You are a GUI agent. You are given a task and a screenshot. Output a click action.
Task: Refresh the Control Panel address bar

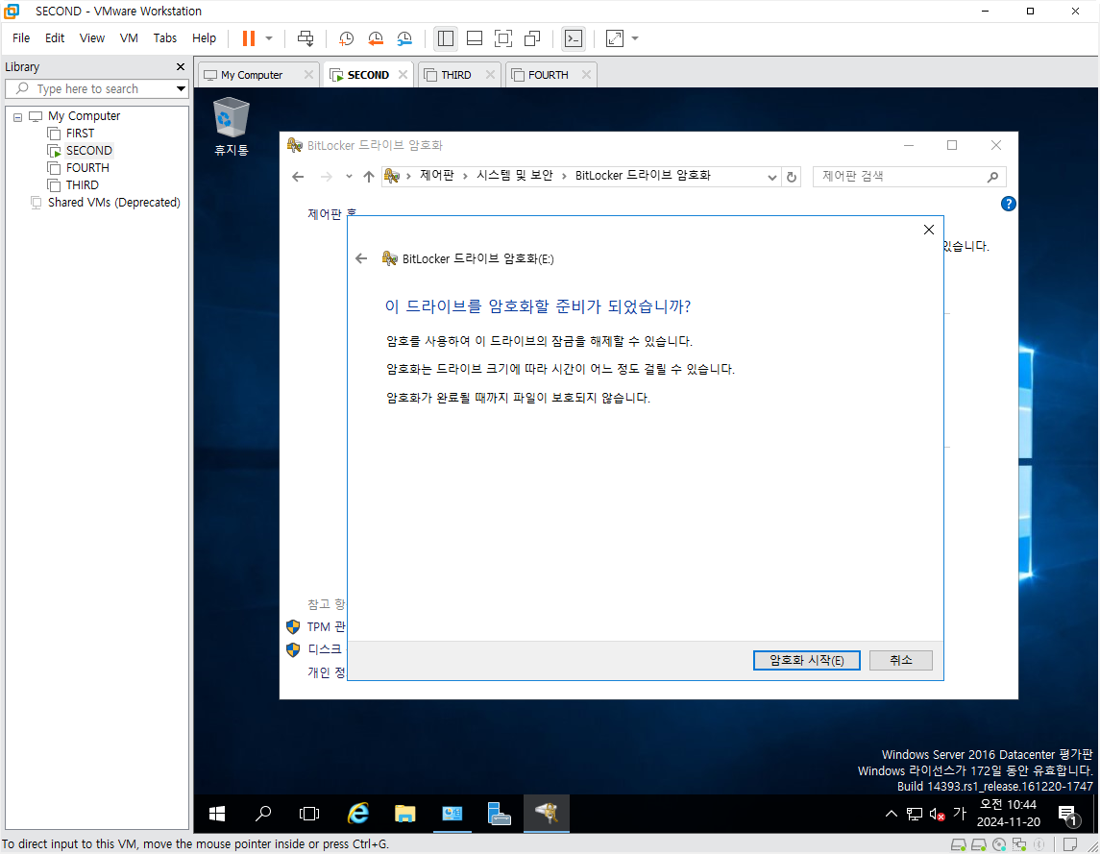pos(792,178)
